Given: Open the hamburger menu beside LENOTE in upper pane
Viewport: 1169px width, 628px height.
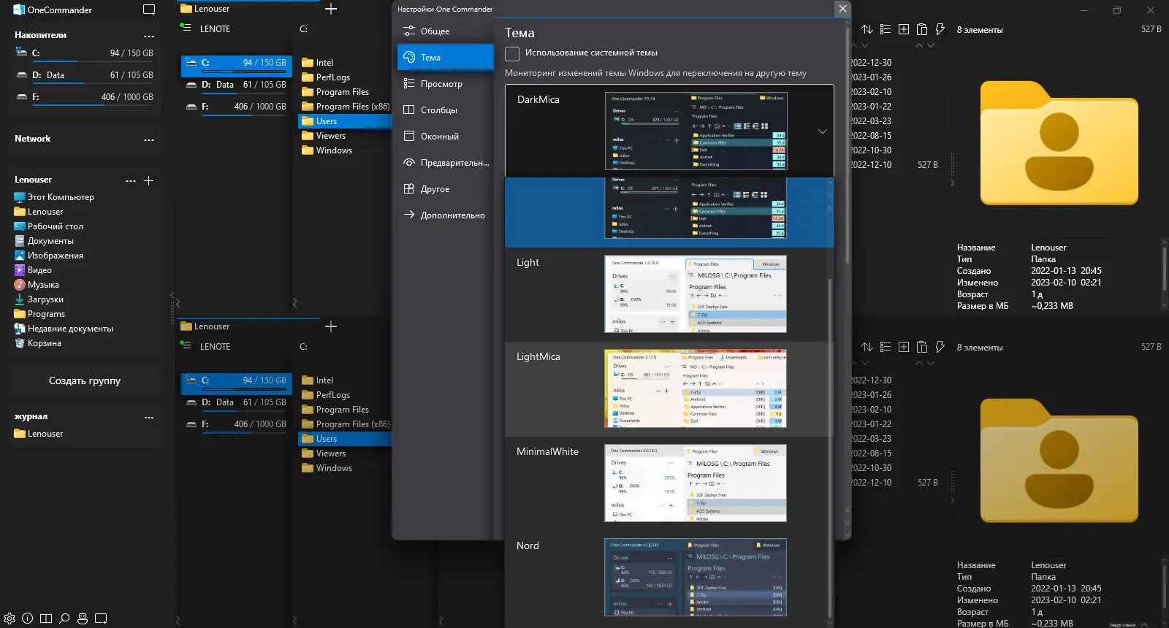Looking at the screenshot, I should point(186,28).
